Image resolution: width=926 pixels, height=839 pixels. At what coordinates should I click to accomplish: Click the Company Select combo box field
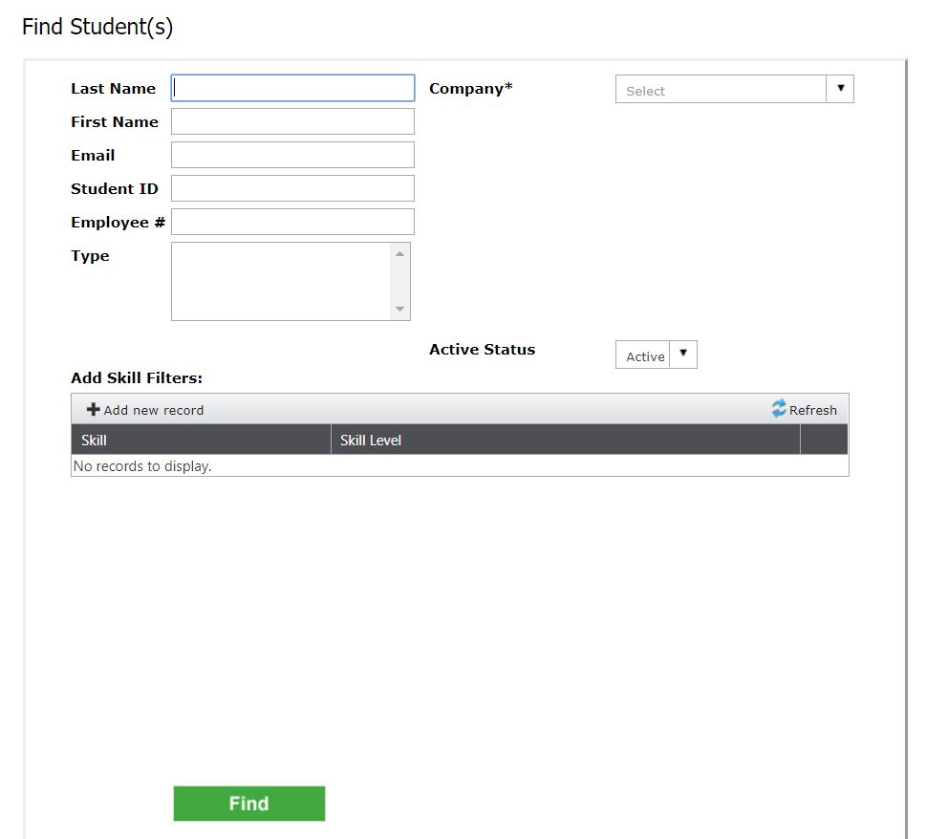point(721,90)
